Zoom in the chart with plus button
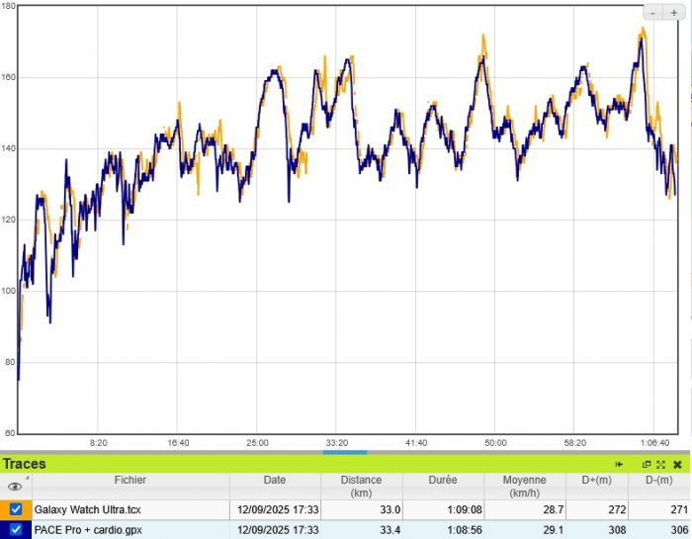 (x=674, y=13)
